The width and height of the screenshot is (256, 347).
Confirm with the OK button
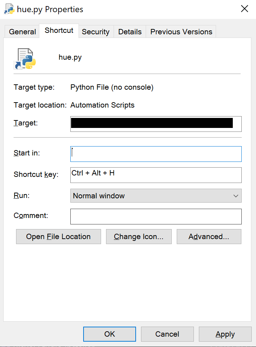click(x=110, y=334)
